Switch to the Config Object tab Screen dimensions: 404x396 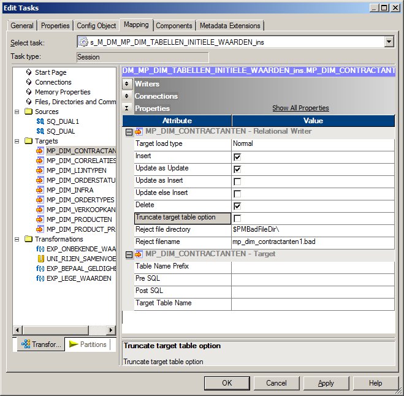point(96,26)
